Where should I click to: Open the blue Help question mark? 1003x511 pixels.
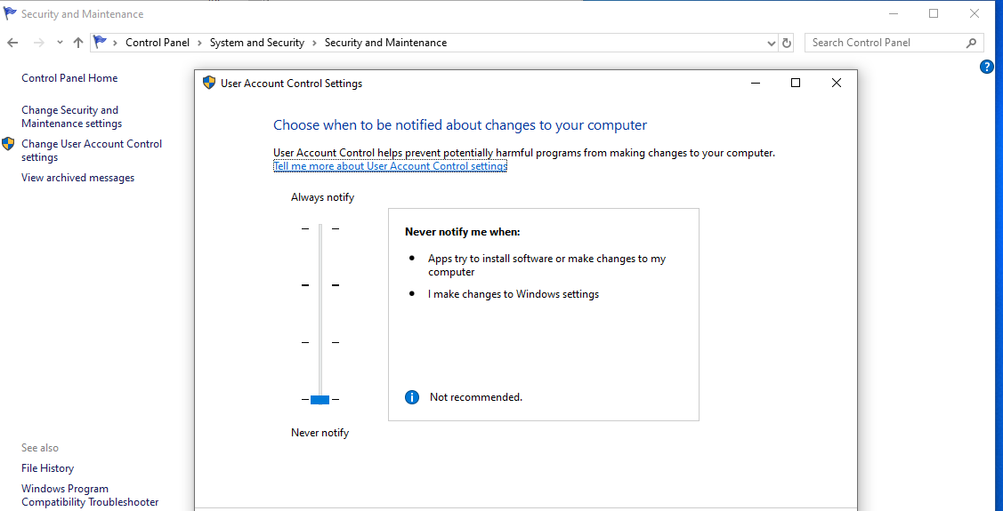[x=987, y=67]
